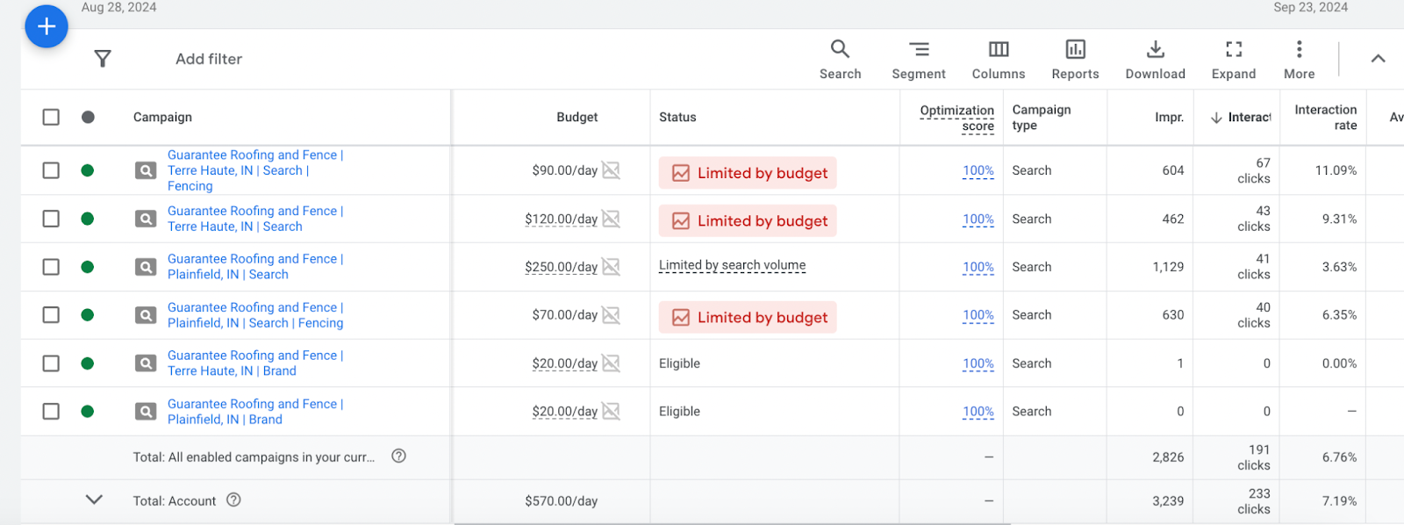Click green status dot of $70.00/day campaign
The width and height of the screenshot is (1404, 525).
87,315
